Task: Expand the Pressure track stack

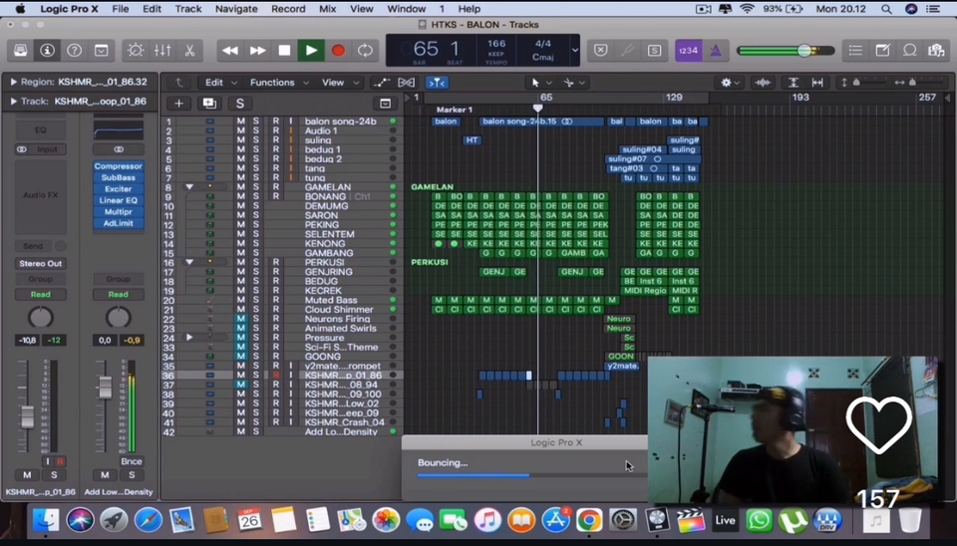Action: pyautogui.click(x=189, y=338)
